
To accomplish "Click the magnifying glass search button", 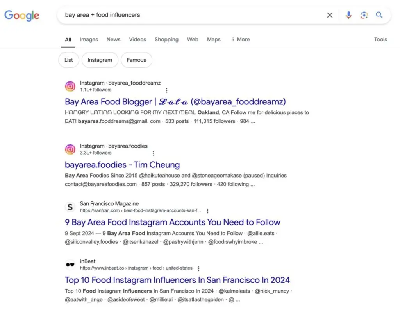I will 379,15.
